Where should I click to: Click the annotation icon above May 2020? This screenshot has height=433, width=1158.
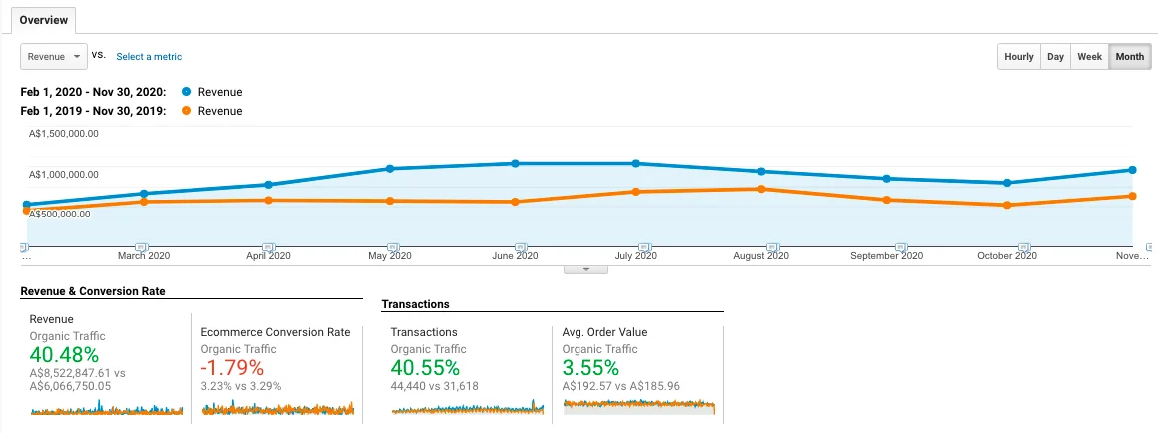(x=393, y=246)
